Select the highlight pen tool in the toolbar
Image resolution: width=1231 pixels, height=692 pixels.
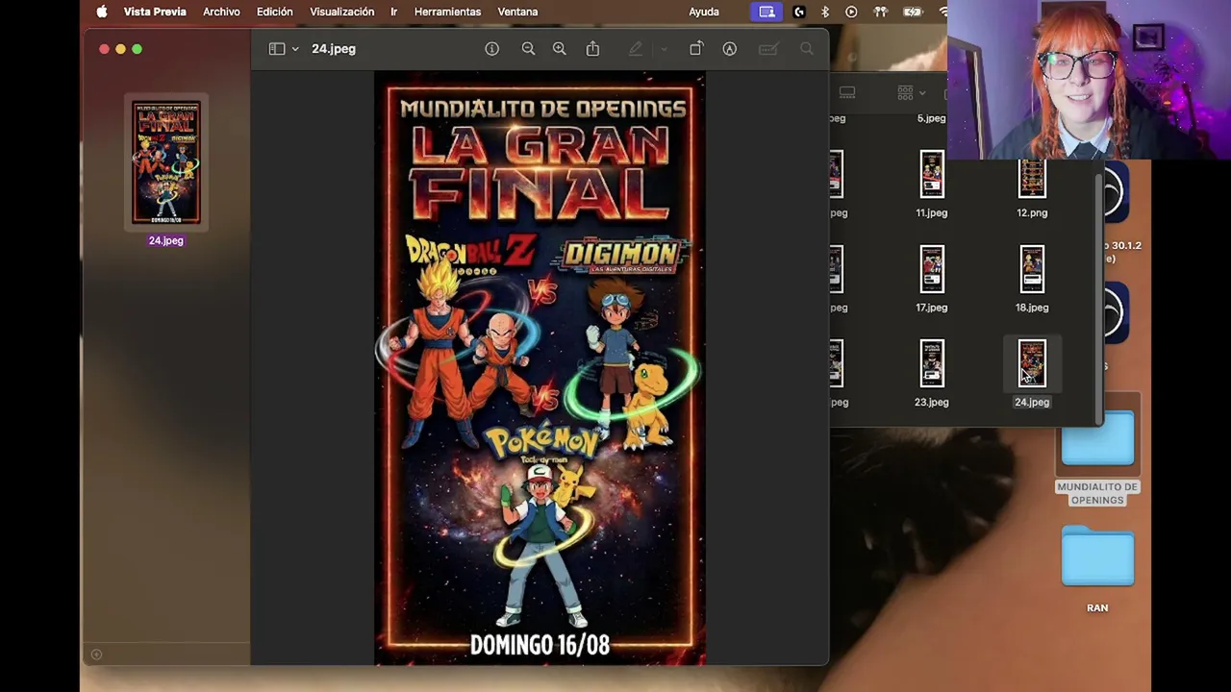point(636,49)
